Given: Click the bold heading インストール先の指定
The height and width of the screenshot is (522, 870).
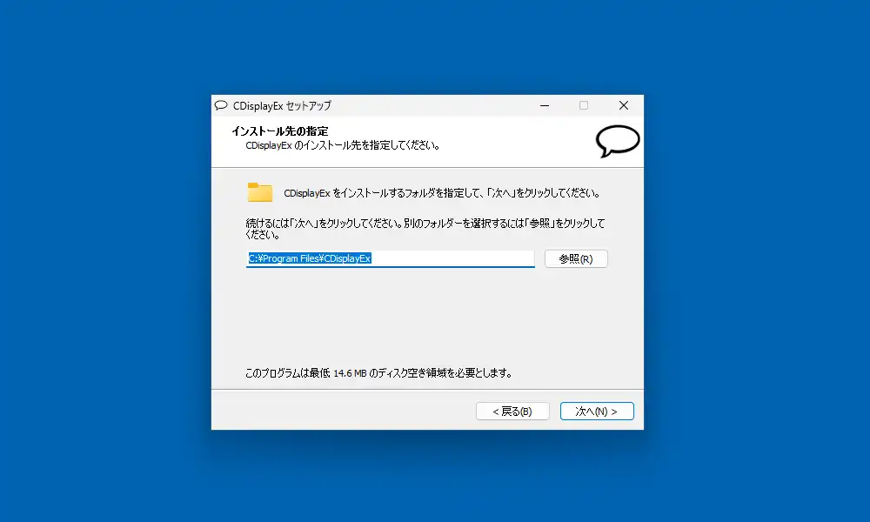Looking at the screenshot, I should pos(279,131).
